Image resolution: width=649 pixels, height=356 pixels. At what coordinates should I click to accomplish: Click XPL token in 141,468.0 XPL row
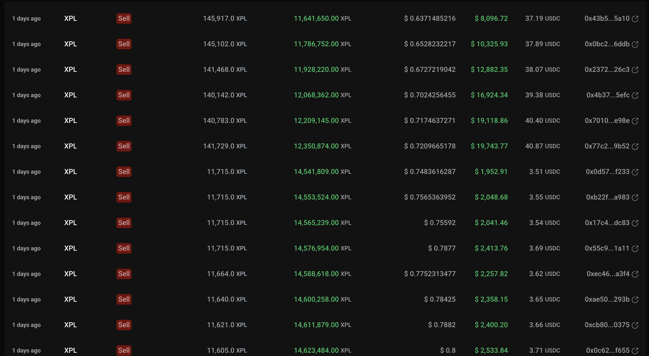(x=71, y=70)
